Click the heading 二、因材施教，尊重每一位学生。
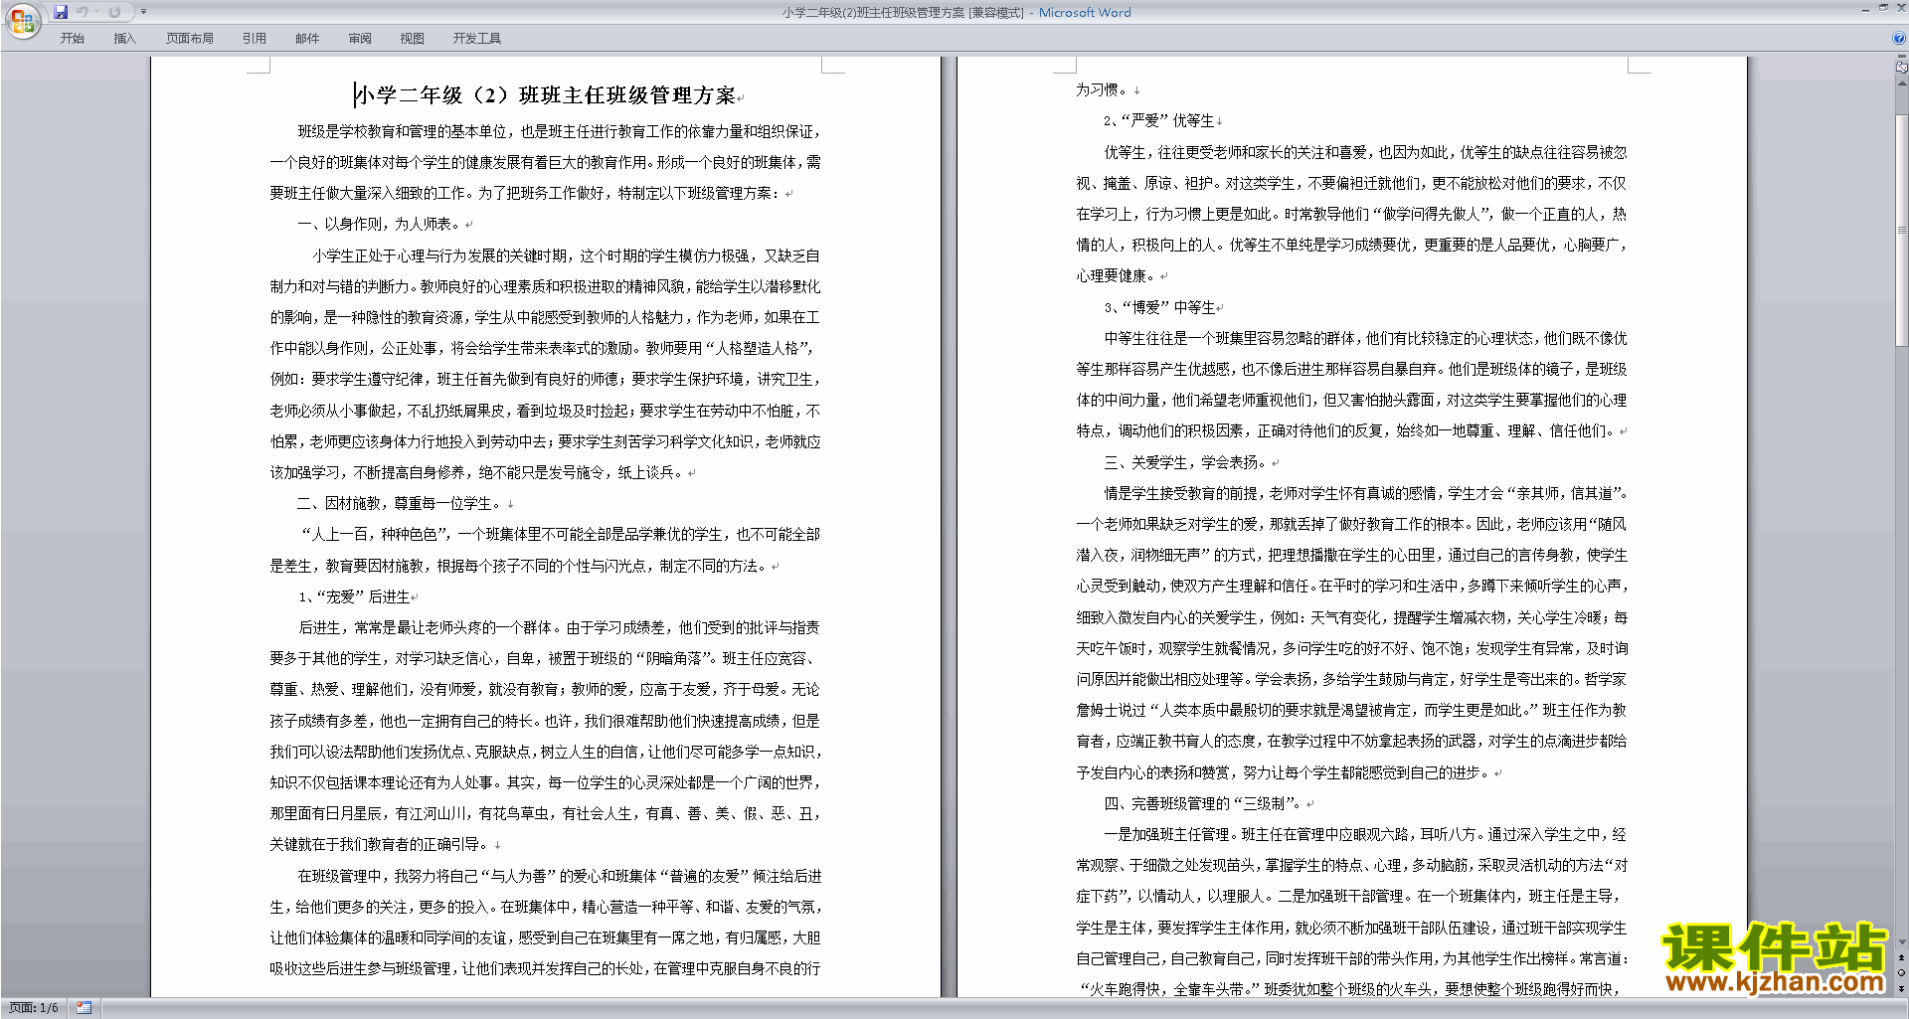This screenshot has height=1019, width=1909. (x=401, y=504)
